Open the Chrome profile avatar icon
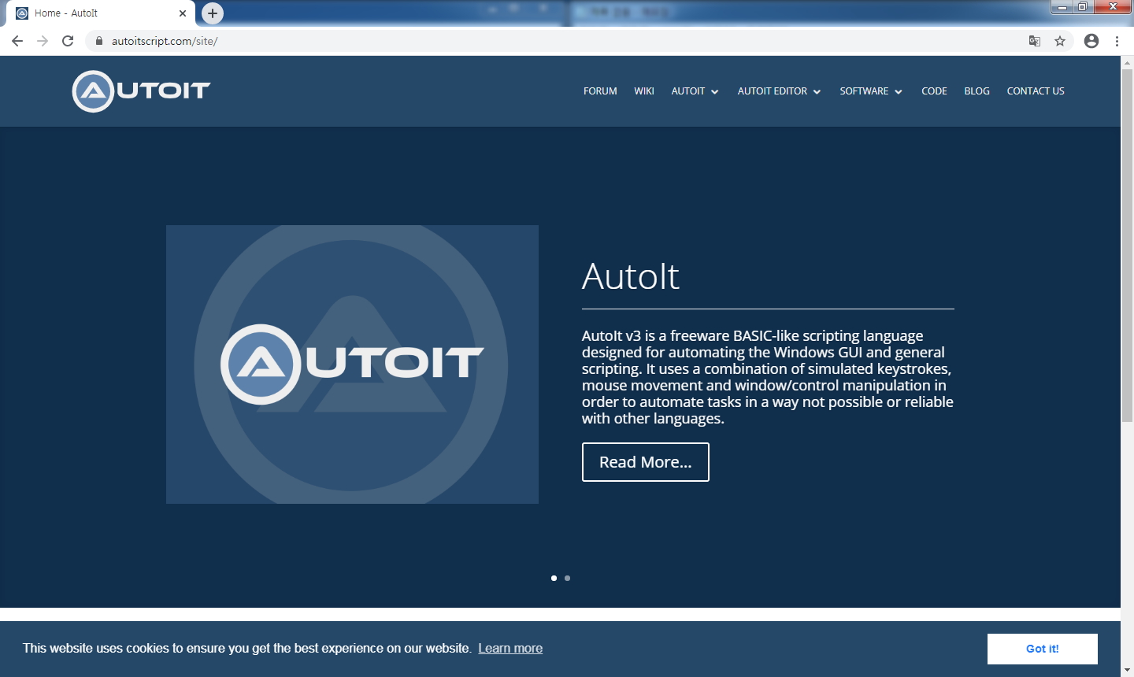1134x677 pixels. (1091, 41)
